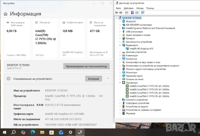The height and width of the screenshot is (136, 200).
Task: Select the Bluetooth device category icon
Action: pyautogui.click(x=123, y=21)
